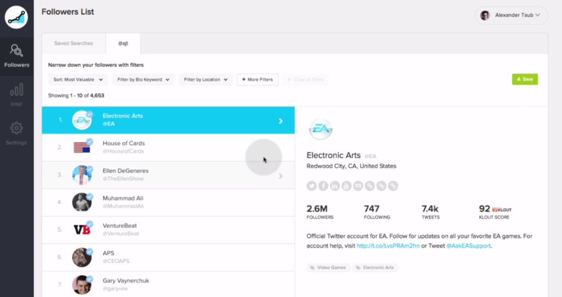Open Electronic Arts' LinkedIn icon
The width and height of the screenshot is (562, 297).
coord(335,186)
